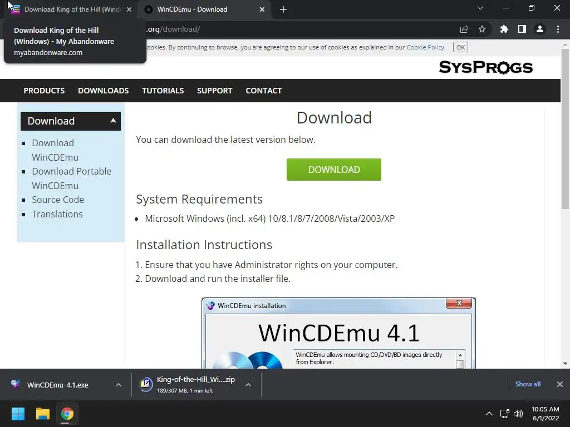This screenshot has width=570, height=427.
Task: Open the Extensions puzzle icon
Action: [x=504, y=29]
